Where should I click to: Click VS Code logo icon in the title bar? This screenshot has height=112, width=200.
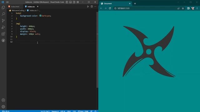tap(2, 2)
